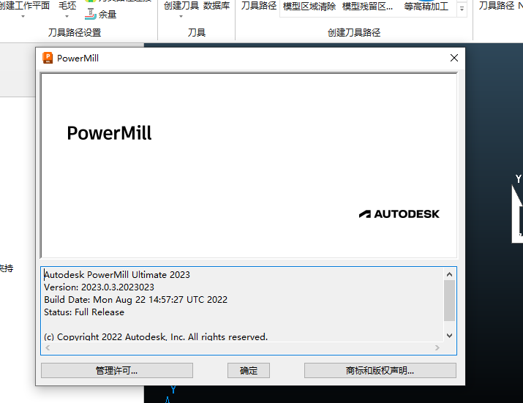This screenshot has height=403, width=523.
Task: Click the Build Date line
Action: point(136,300)
